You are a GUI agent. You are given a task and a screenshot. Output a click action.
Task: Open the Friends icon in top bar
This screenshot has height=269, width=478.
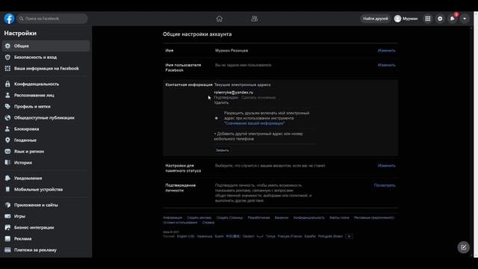(x=254, y=19)
